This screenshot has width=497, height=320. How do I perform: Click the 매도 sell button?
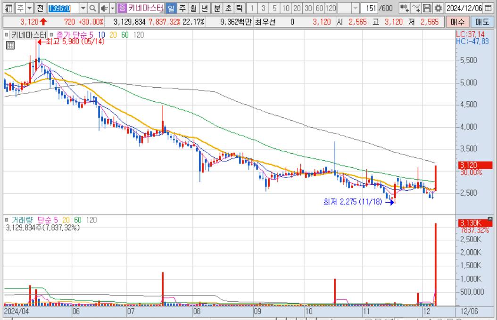[x=482, y=22]
